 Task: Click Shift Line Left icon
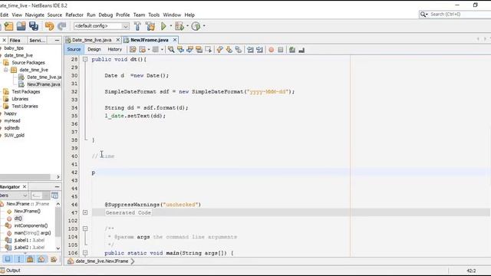250,50
